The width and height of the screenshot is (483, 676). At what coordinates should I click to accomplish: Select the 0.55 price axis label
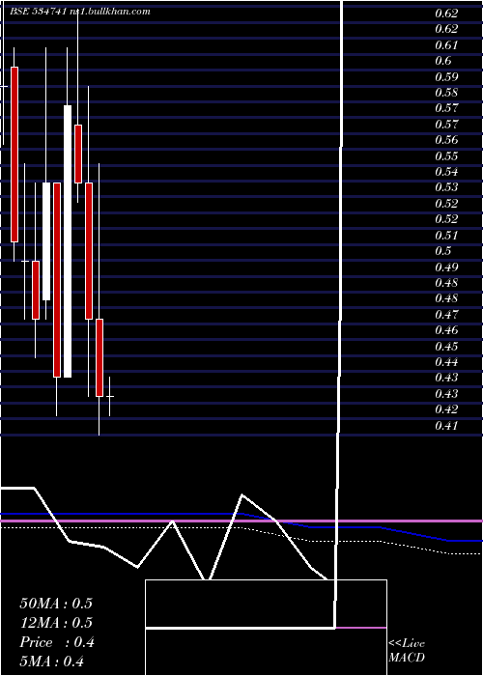point(446,156)
